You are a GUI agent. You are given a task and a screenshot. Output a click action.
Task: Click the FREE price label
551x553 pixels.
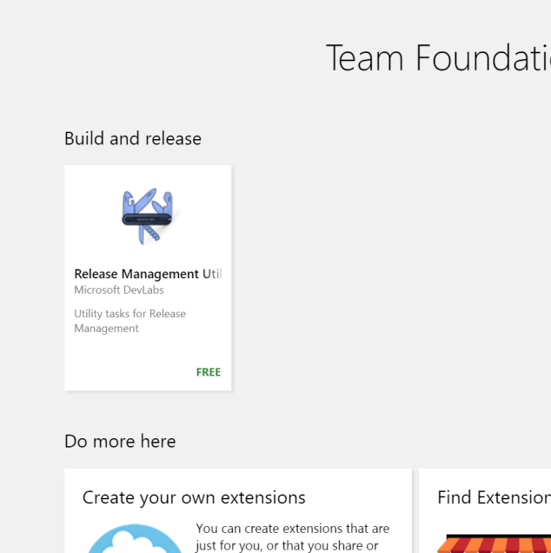tap(209, 372)
